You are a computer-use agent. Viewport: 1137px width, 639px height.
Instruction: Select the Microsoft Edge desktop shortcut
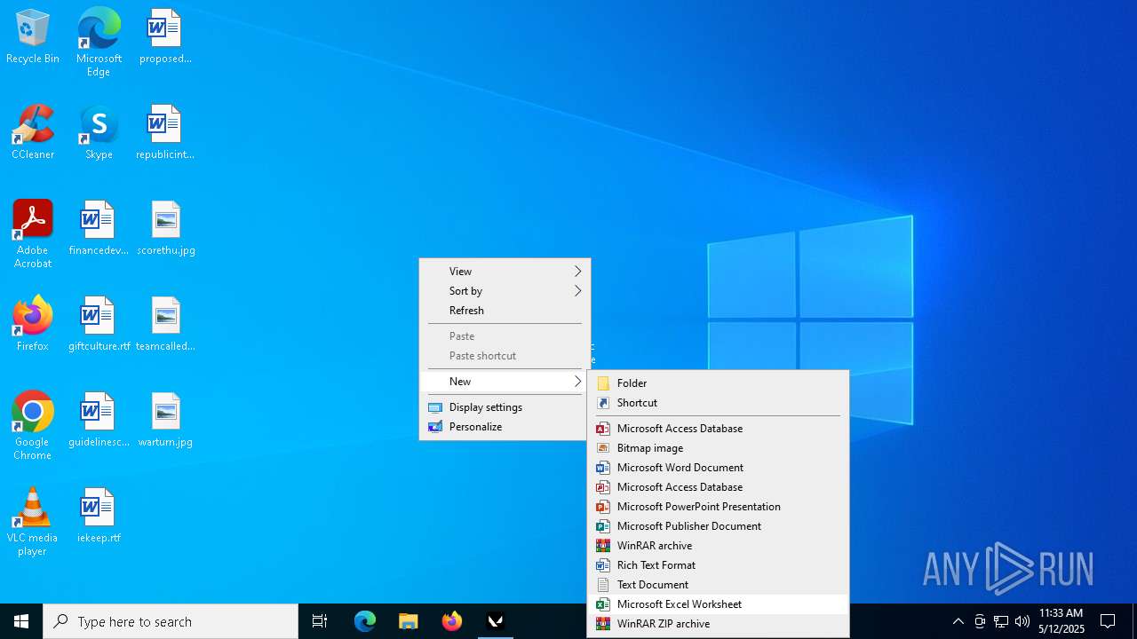99,42
